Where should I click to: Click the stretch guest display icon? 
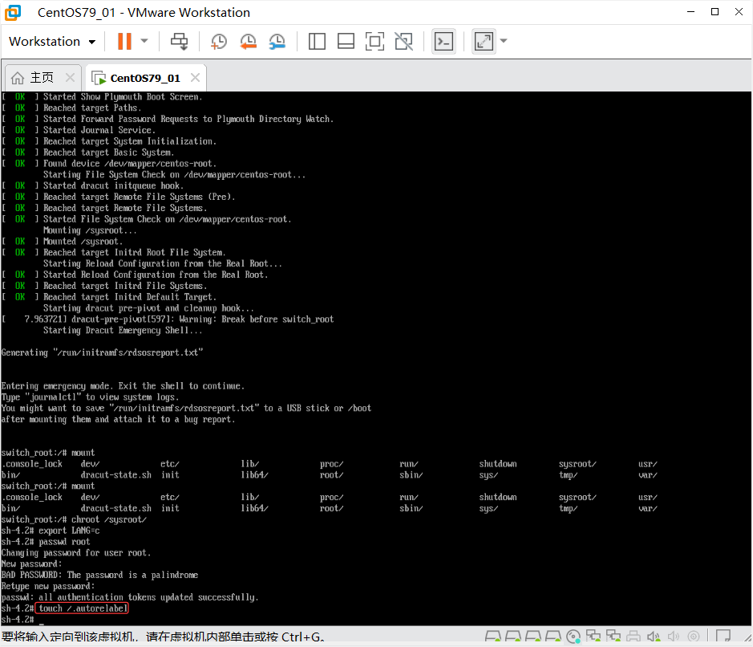pyautogui.click(x=484, y=41)
